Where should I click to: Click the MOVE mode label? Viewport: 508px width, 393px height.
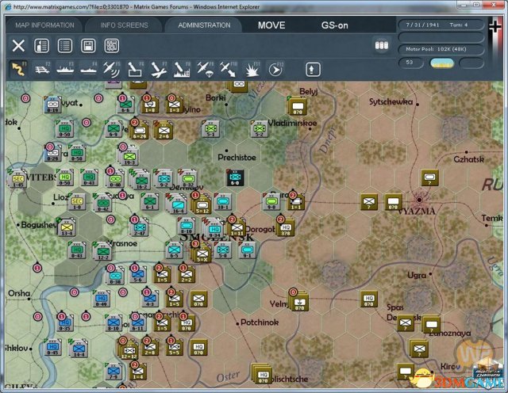tap(271, 25)
